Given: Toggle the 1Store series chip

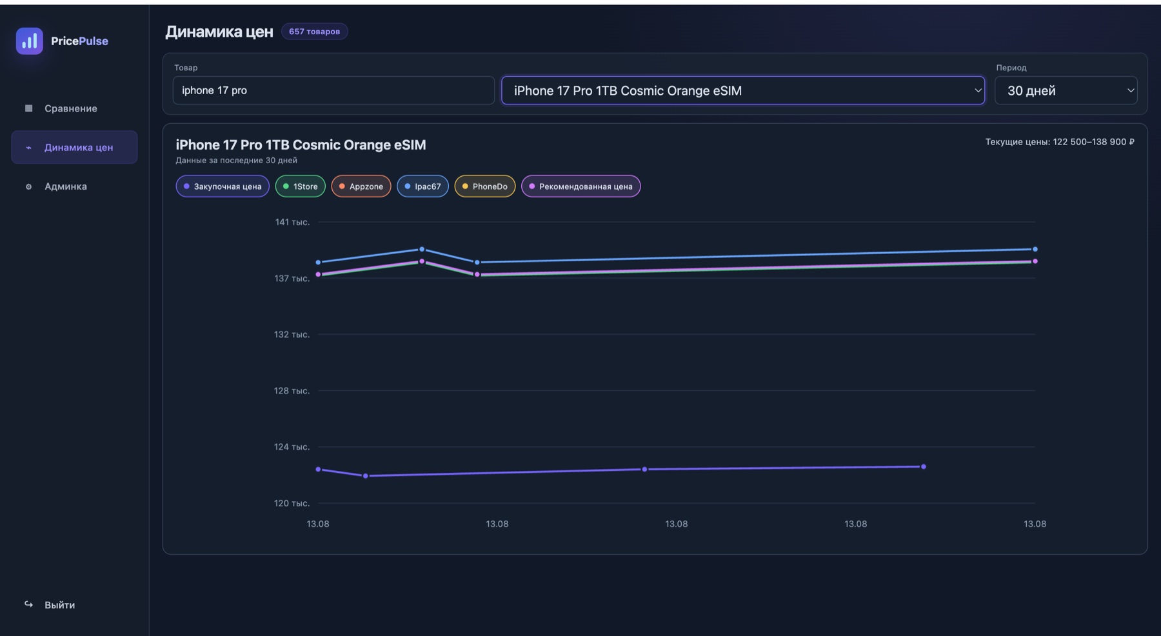Looking at the screenshot, I should pyautogui.click(x=301, y=186).
